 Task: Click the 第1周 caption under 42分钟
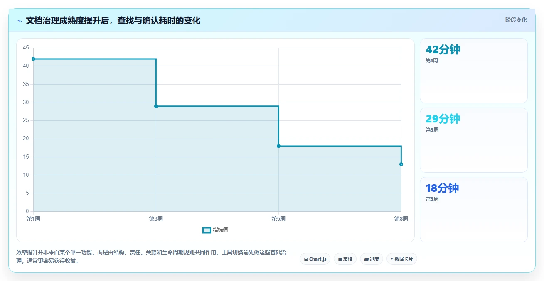(432, 61)
